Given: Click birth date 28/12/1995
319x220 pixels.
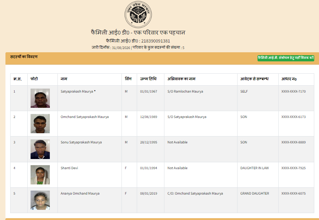Looking at the screenshot, I should pos(148,142).
